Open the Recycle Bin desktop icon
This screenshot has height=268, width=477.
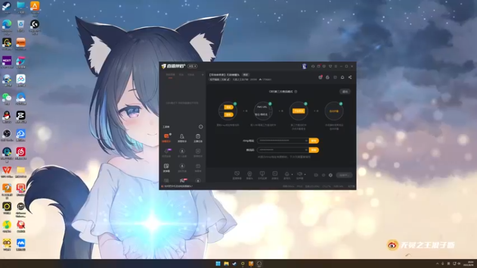[21, 26]
